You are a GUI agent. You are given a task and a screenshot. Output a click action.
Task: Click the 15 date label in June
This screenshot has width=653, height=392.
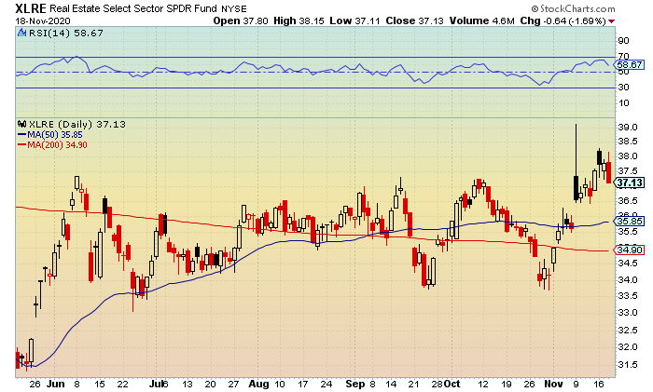tap(99, 384)
